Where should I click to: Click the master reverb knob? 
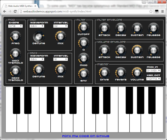click(x=121, y=73)
